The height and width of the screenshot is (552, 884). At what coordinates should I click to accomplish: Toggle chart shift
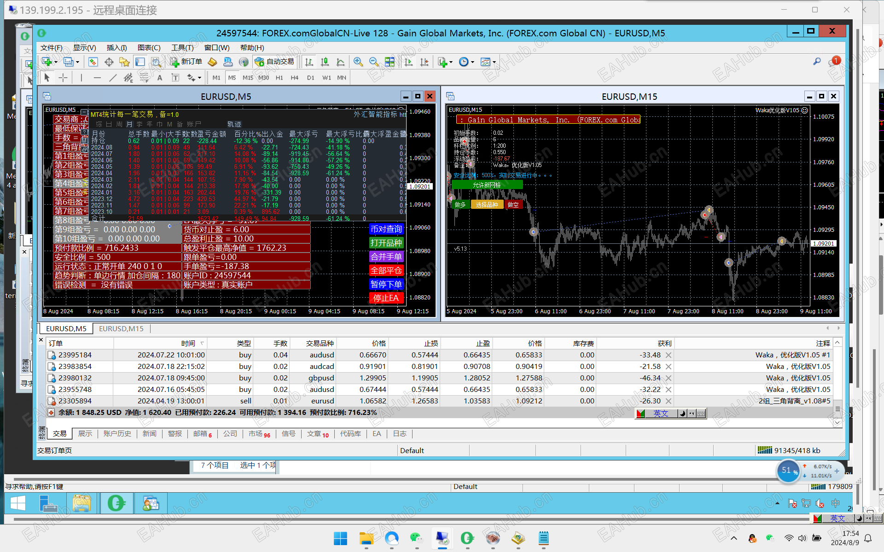(424, 62)
